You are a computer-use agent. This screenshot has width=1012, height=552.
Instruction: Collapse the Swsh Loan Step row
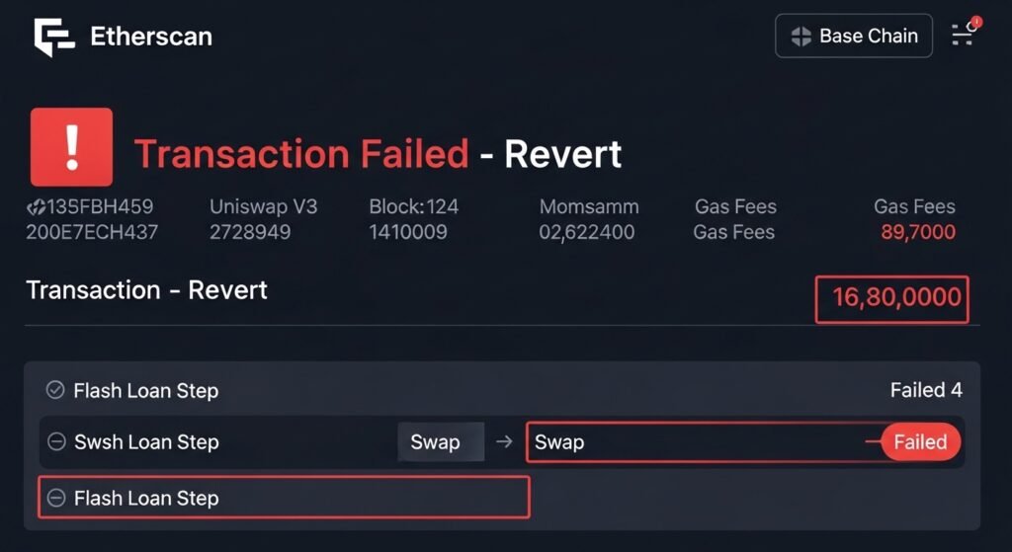[x=56, y=442]
